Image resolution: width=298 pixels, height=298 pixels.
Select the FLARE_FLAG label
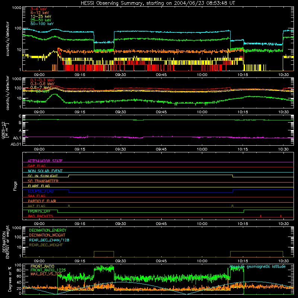39,186
